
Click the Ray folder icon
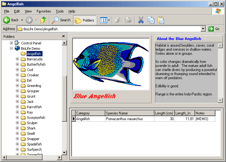23,112
